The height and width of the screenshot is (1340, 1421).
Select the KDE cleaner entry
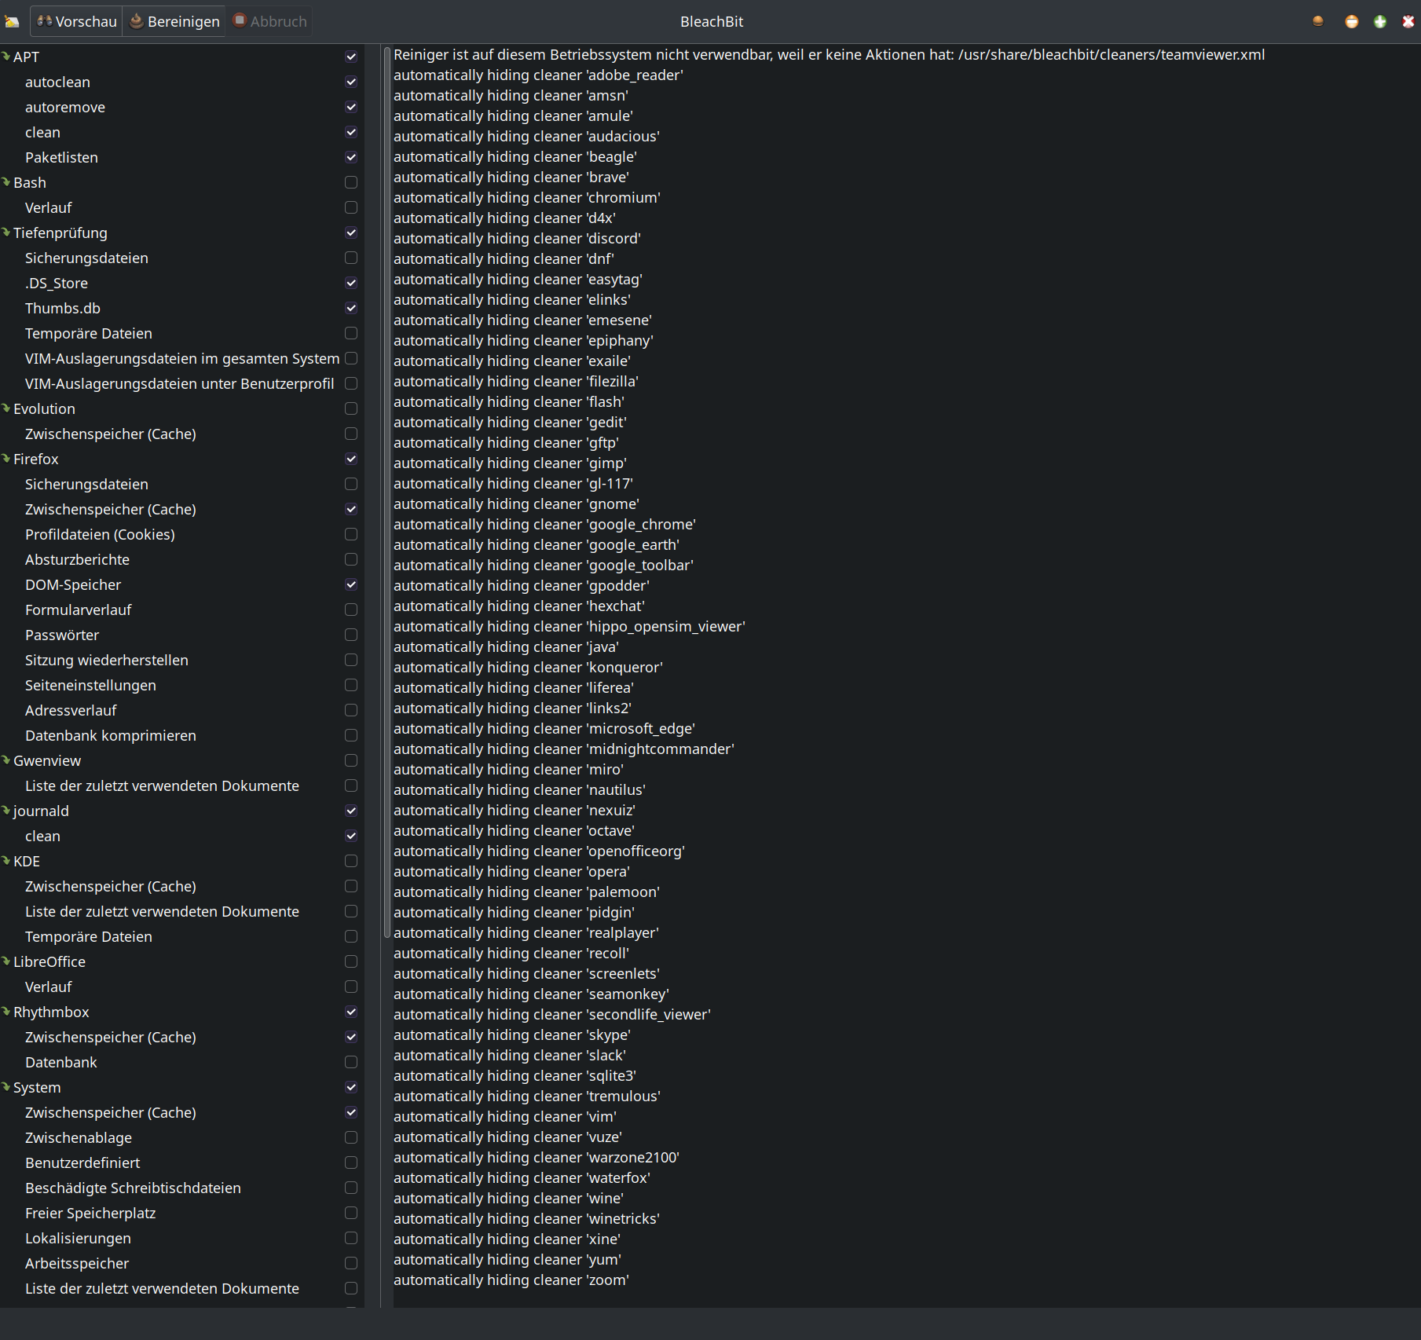pos(26,861)
